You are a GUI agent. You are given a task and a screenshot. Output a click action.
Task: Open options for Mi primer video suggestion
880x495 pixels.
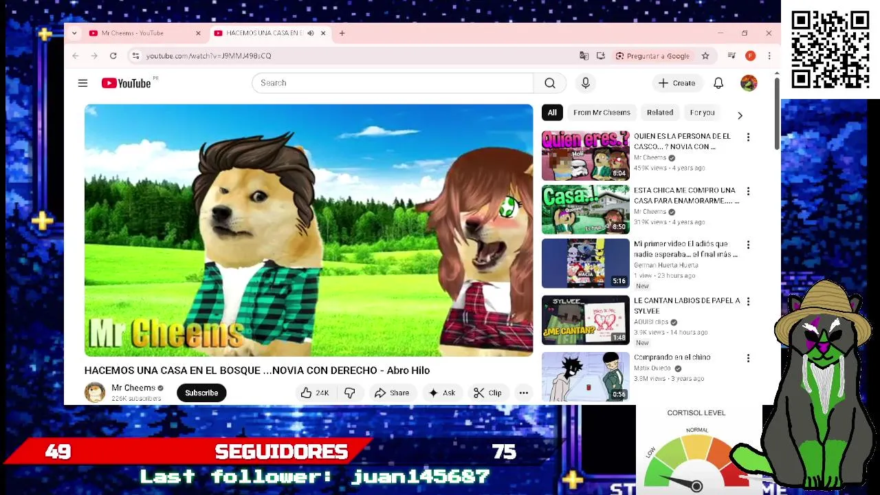748,245
